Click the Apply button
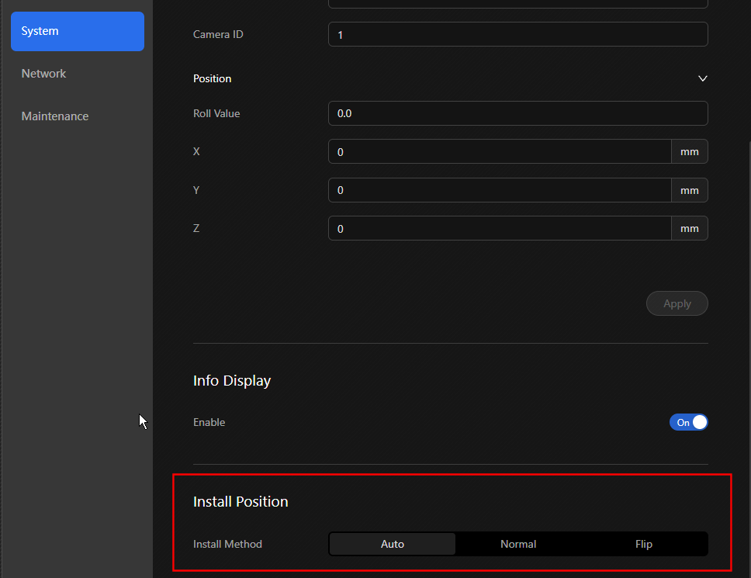The width and height of the screenshot is (751, 578). pyautogui.click(x=677, y=303)
